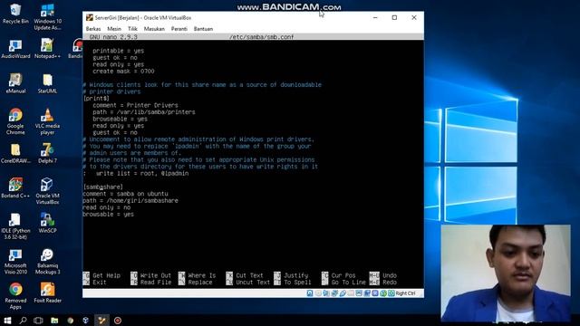The image size is (580, 326).
Task: Open File Explorer from the taskbar
Action: (x=54, y=320)
